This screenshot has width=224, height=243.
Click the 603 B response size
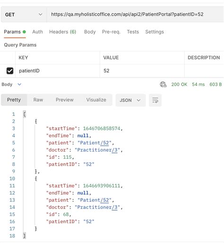[x=215, y=84]
